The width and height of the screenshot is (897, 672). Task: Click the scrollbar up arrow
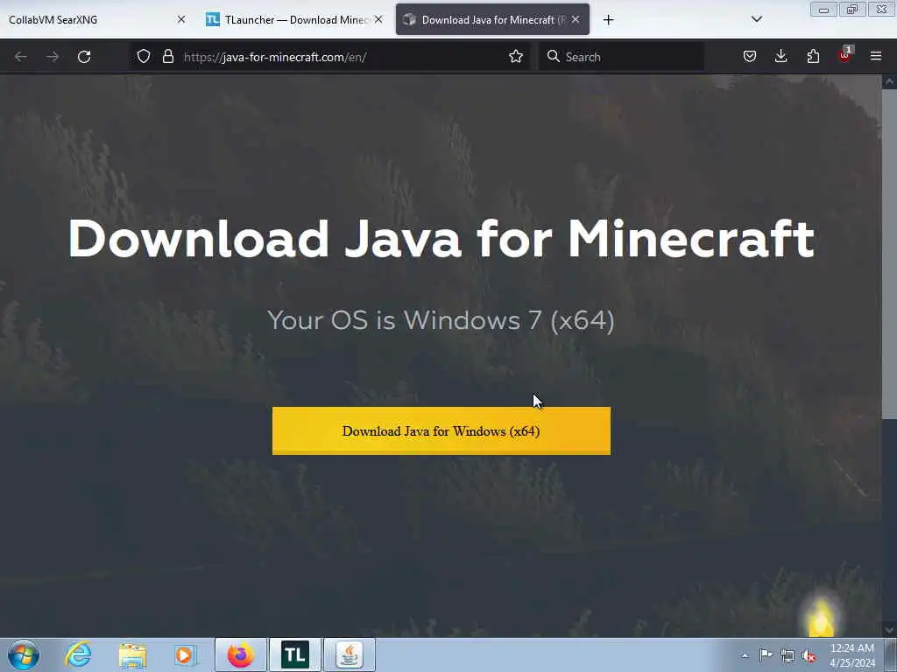[x=889, y=82]
